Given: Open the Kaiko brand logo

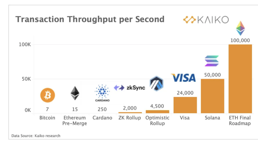Looking at the screenshot, I should click(205, 20).
